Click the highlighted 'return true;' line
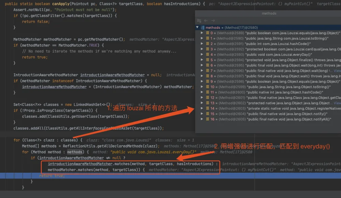Screen dimensions: 341x198 (170, 176)
